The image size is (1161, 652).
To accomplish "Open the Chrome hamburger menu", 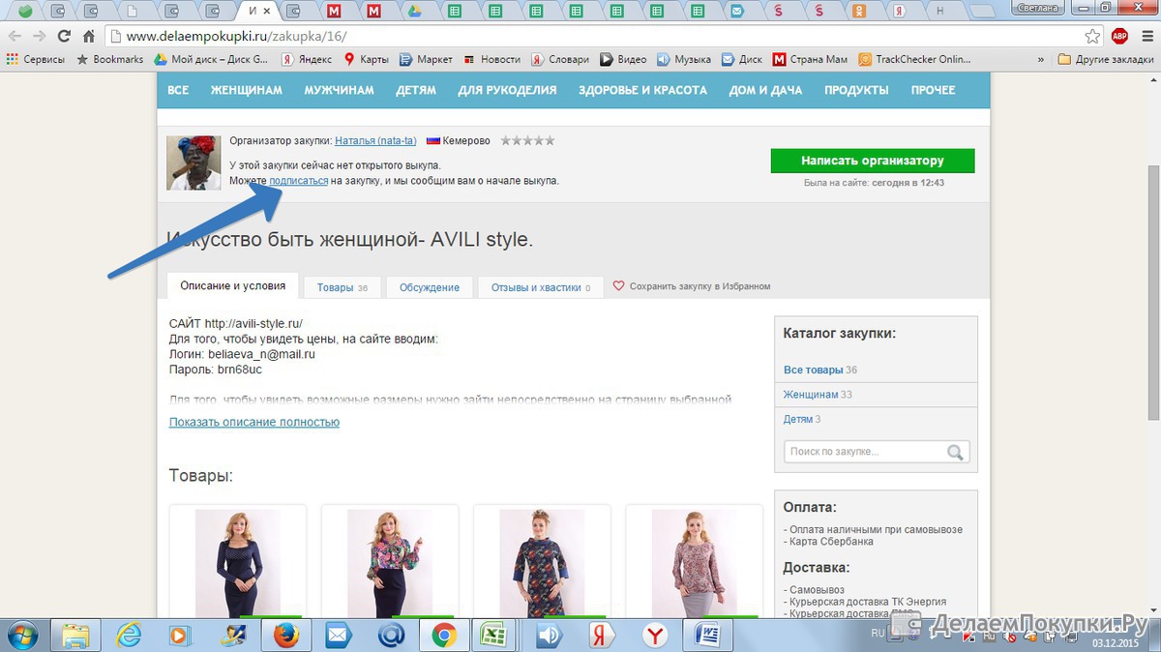I will (1145, 37).
